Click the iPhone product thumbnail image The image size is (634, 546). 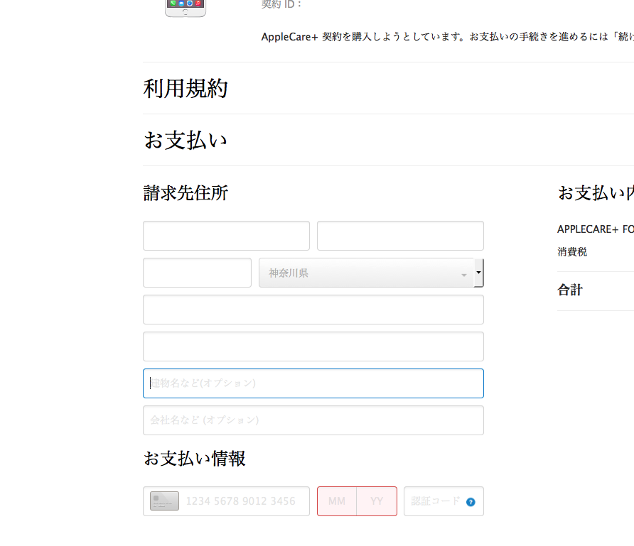coord(186,8)
